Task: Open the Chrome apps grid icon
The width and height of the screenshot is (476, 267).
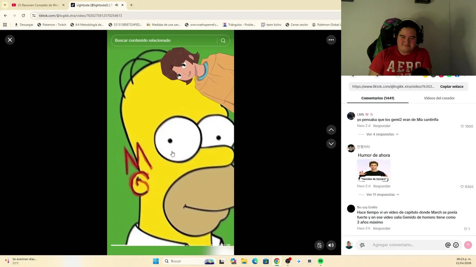Action: pyautogui.click(x=5, y=25)
